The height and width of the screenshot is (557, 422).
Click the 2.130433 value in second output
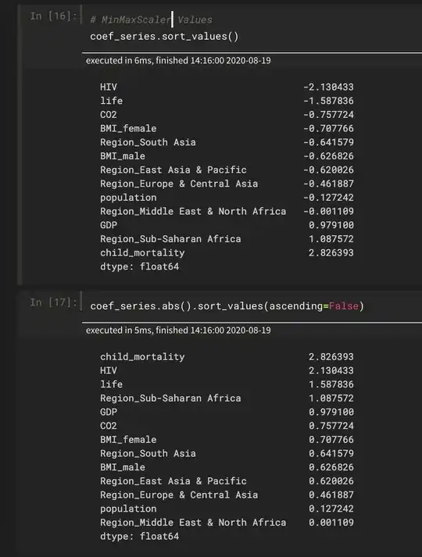(331, 371)
